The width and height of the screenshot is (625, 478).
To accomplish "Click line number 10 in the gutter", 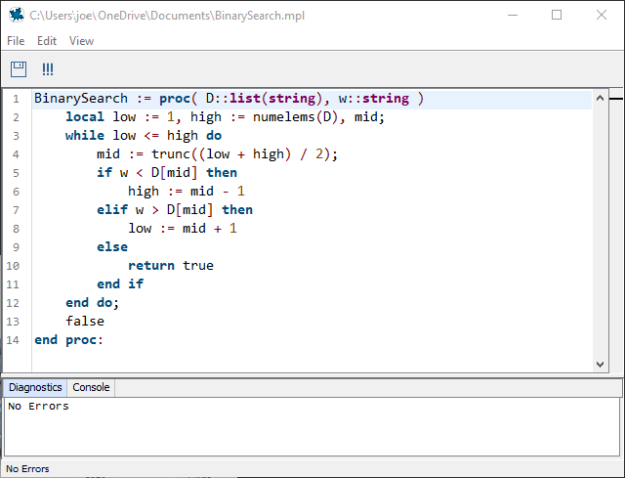I will [14, 265].
